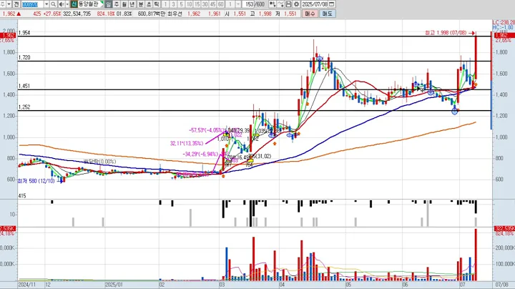Click the blue 매도 sell button
This screenshot has width=515, height=289.
[327, 14]
